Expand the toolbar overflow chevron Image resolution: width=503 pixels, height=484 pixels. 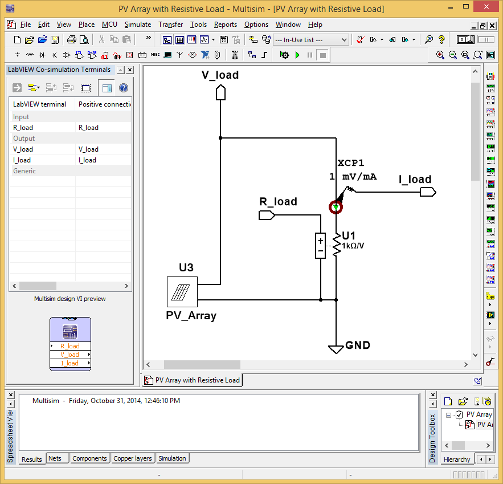pyautogui.click(x=149, y=38)
